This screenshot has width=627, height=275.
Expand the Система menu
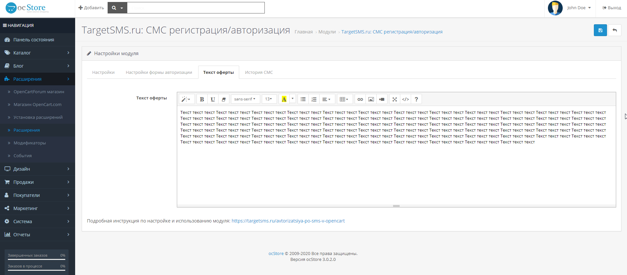click(37, 222)
